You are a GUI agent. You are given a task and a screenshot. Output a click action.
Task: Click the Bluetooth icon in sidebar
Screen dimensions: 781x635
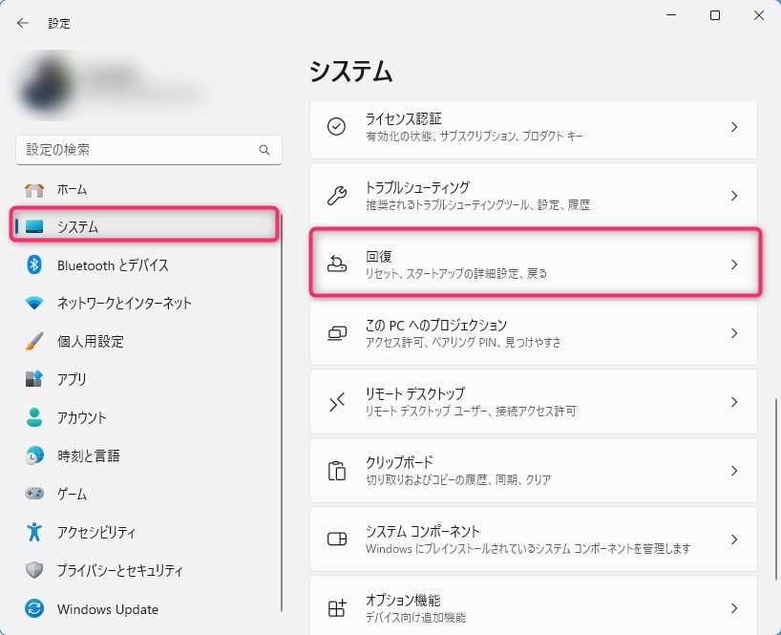point(34,265)
